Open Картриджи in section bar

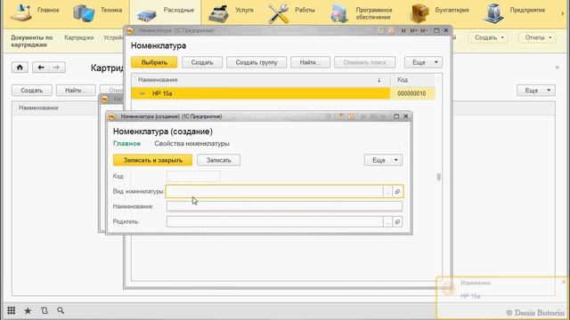79,37
